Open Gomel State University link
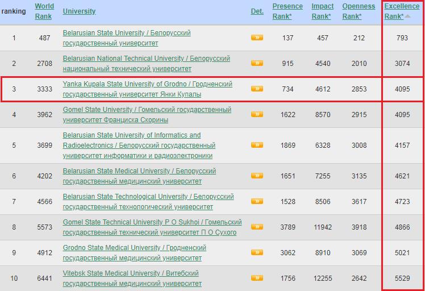Screen dimensions: 425x291 click(x=147, y=114)
